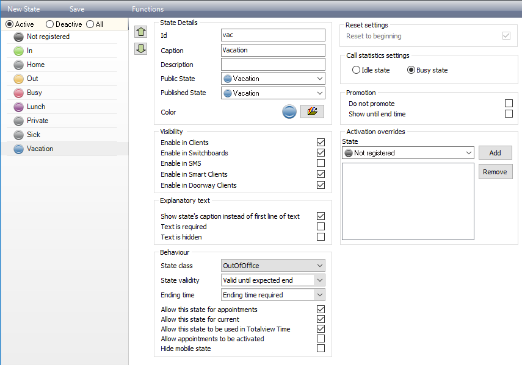Open the Published State dropdown

pos(273,93)
